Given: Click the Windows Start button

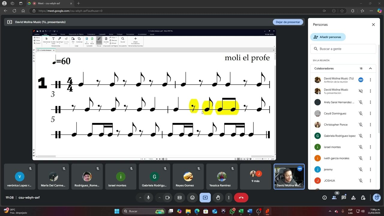Looking at the screenshot, I should [117, 211].
